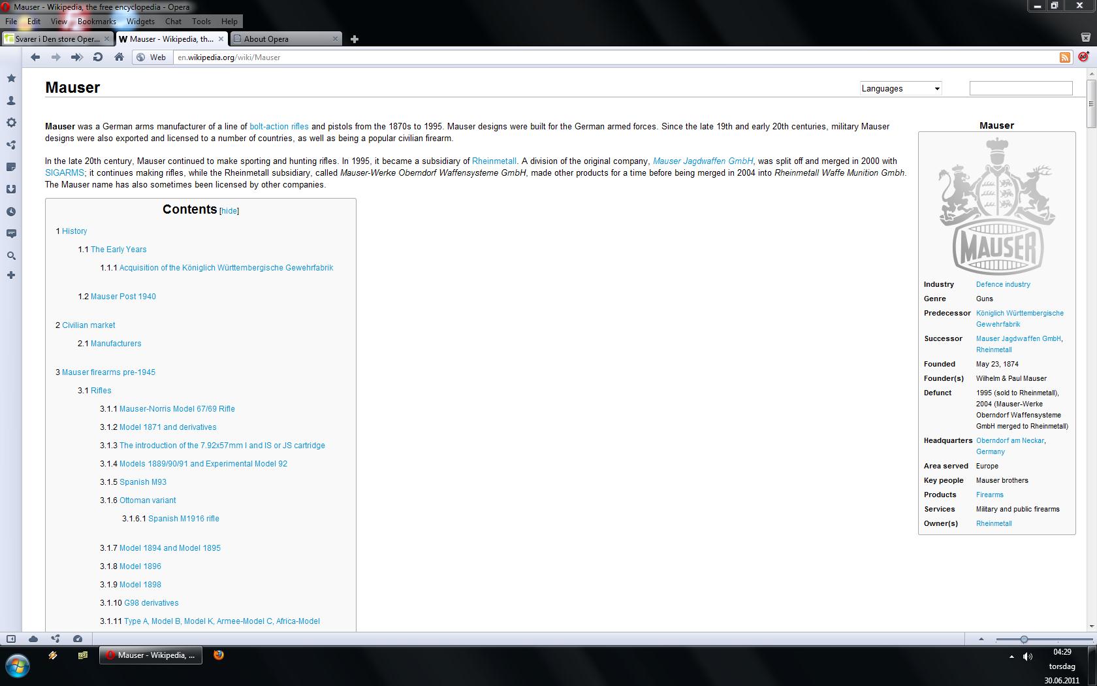Hide the Contents table
This screenshot has width=1097, height=686.
tap(229, 211)
